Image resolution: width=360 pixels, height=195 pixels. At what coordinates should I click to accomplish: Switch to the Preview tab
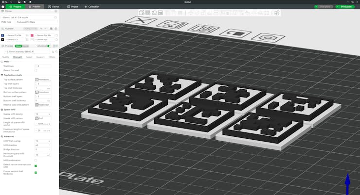click(35, 7)
